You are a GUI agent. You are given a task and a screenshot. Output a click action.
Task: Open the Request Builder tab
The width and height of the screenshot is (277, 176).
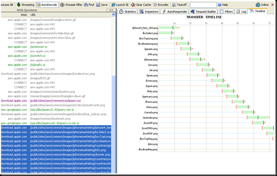tap(203, 11)
